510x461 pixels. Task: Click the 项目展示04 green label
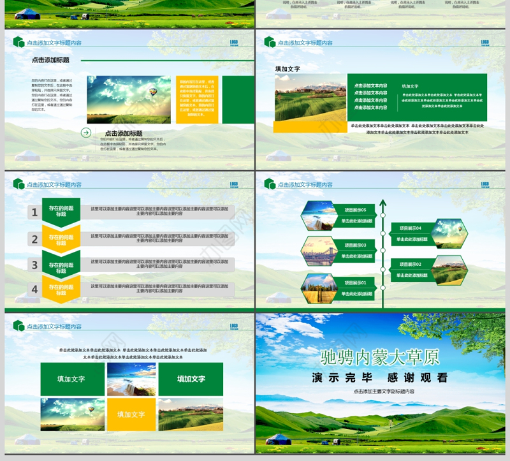[410, 228]
